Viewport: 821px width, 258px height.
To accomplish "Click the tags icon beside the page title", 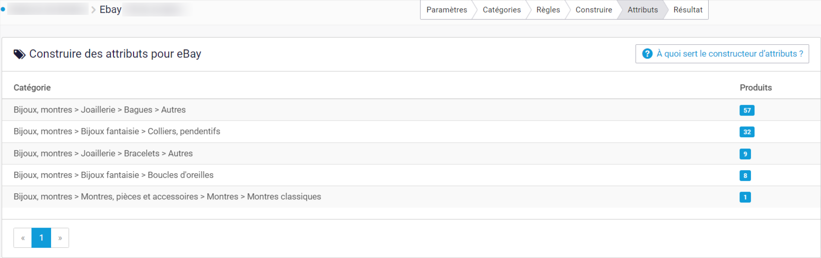I will click(20, 54).
